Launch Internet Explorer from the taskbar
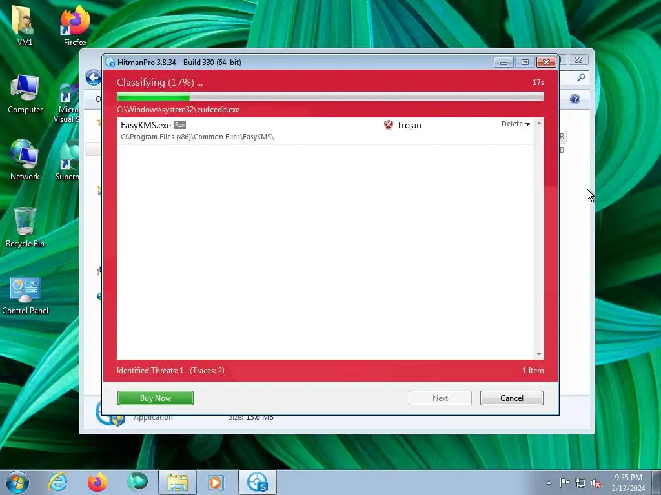 coord(57,482)
